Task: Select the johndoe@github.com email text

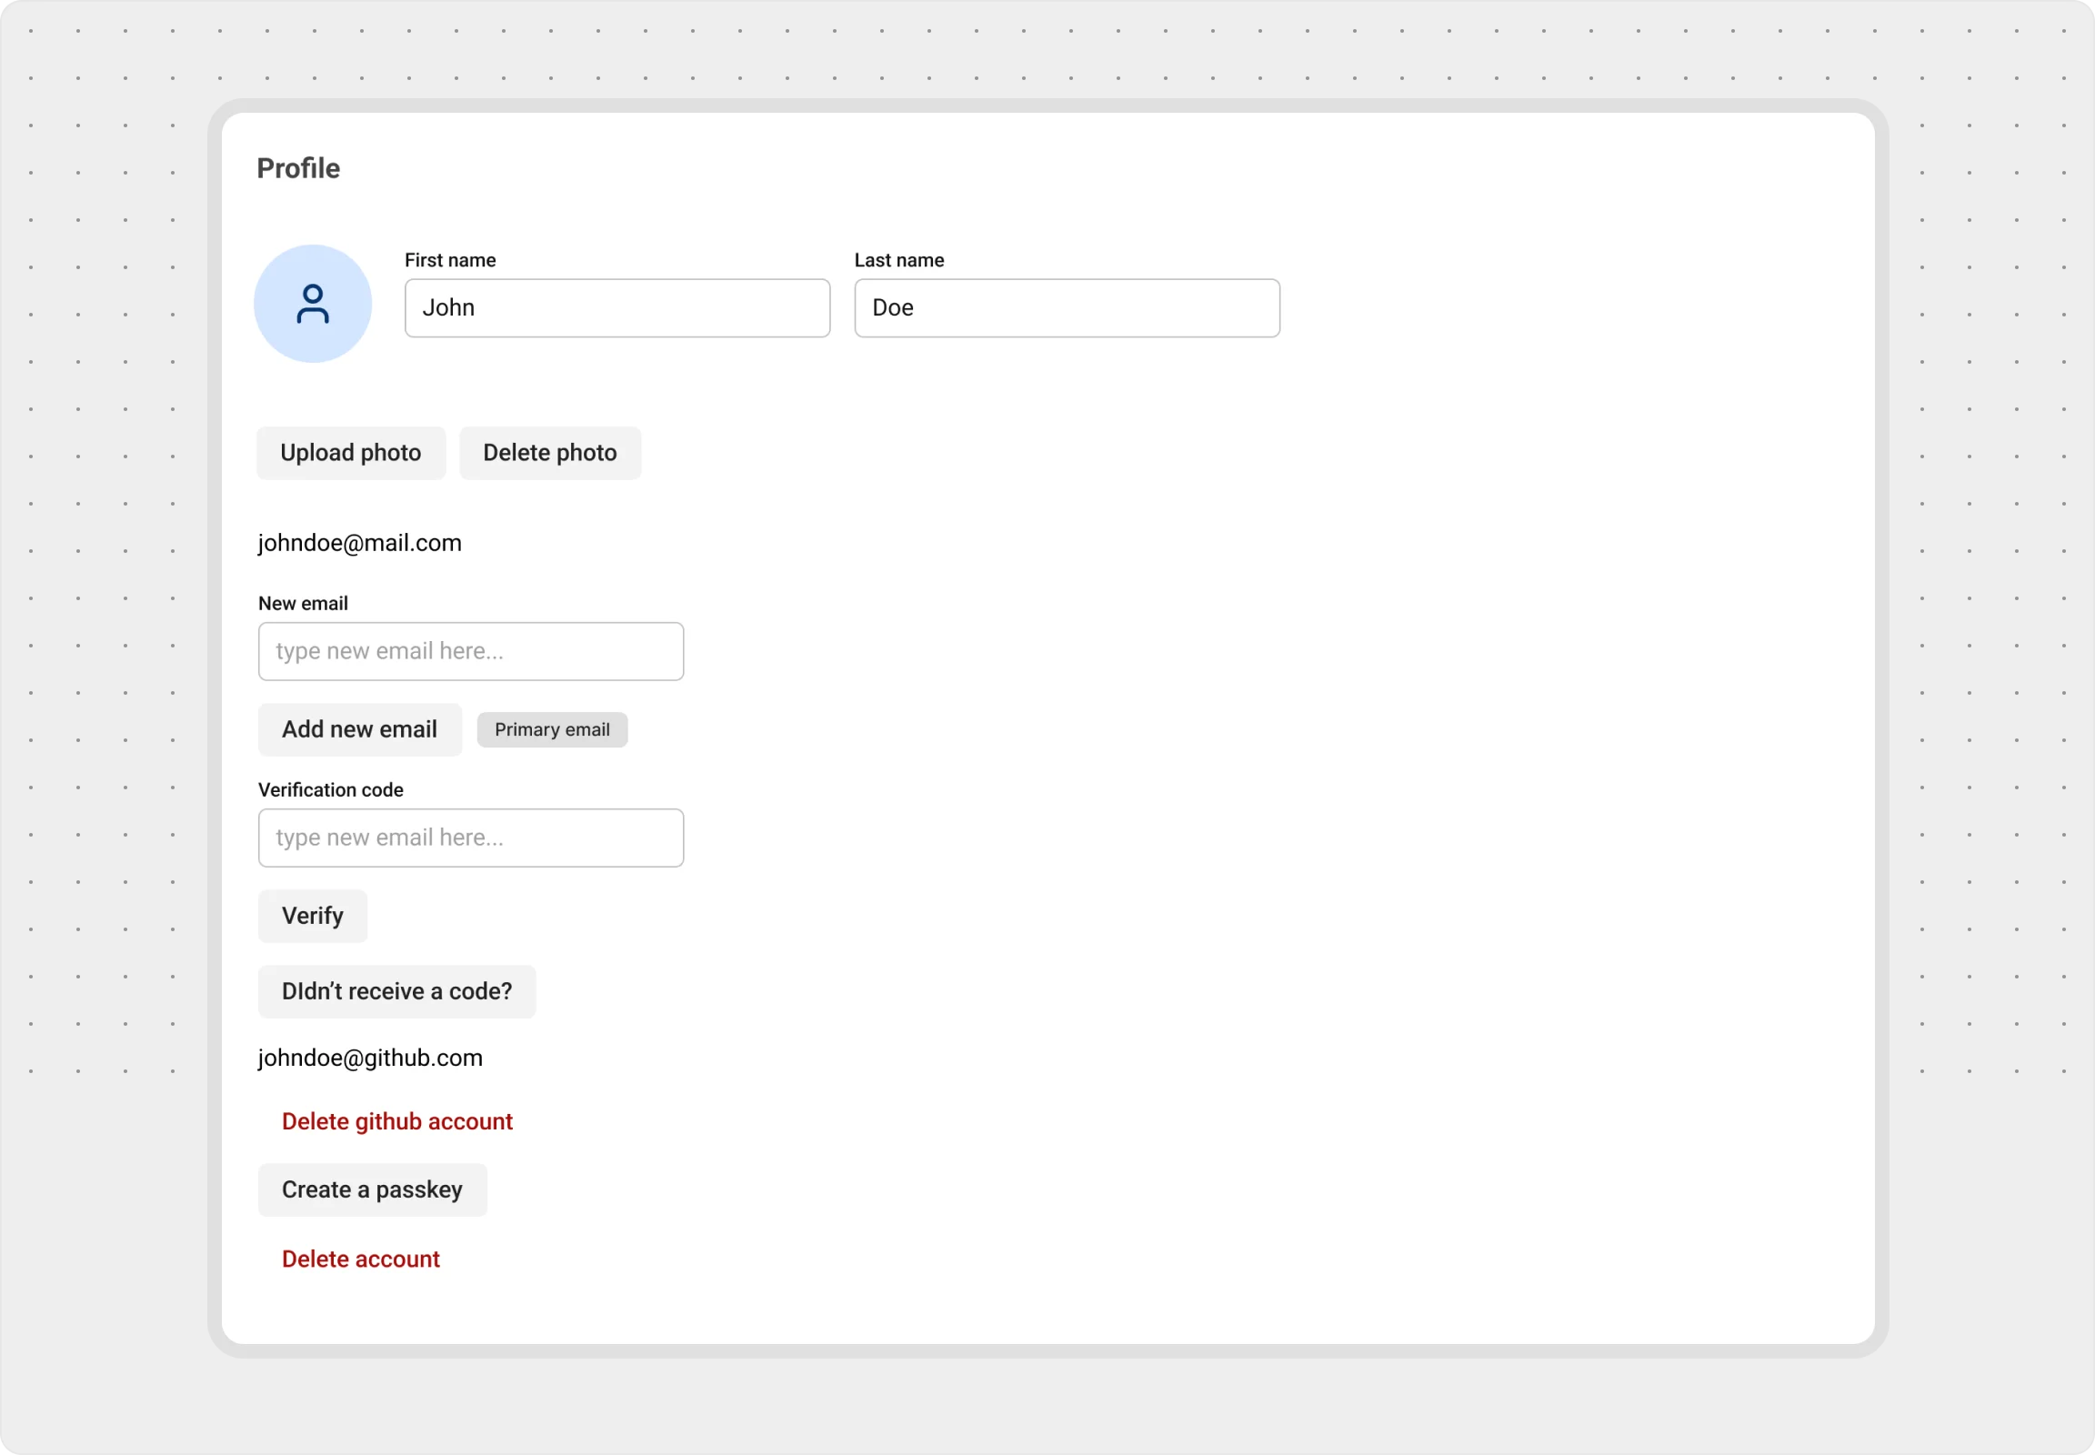Action: pyautogui.click(x=370, y=1058)
